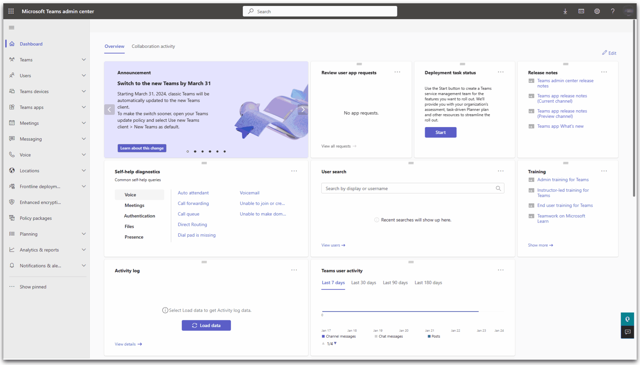Select Meetings in self-help categories
This screenshot has width=640, height=365.
point(135,205)
